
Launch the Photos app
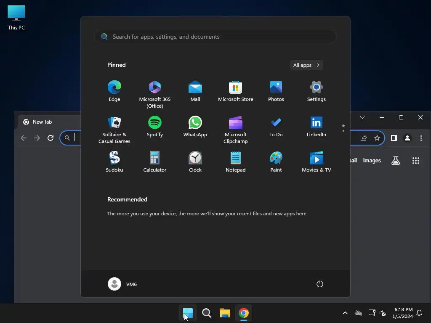pos(276,91)
